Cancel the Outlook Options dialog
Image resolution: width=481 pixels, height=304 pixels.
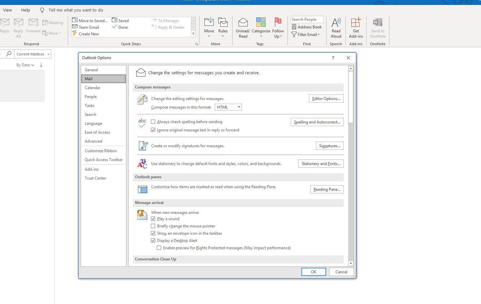[x=341, y=272]
